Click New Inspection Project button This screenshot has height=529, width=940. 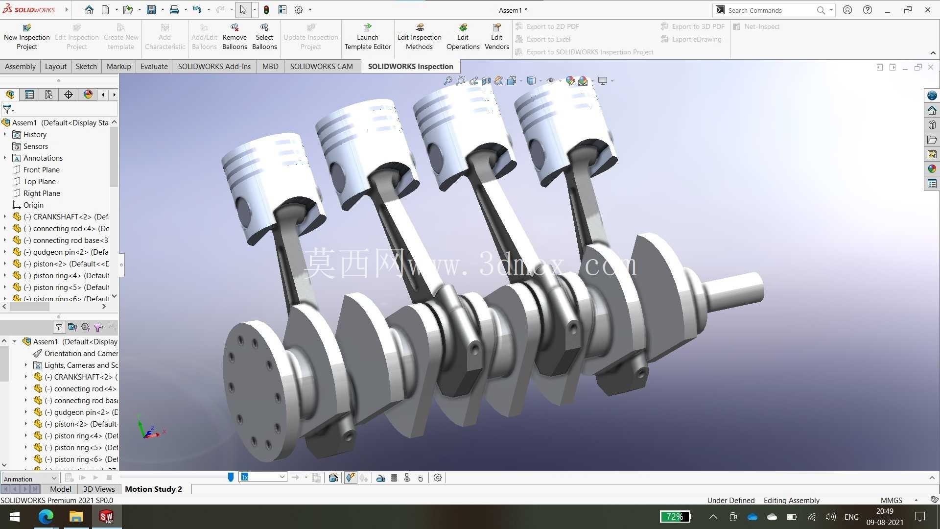point(27,37)
